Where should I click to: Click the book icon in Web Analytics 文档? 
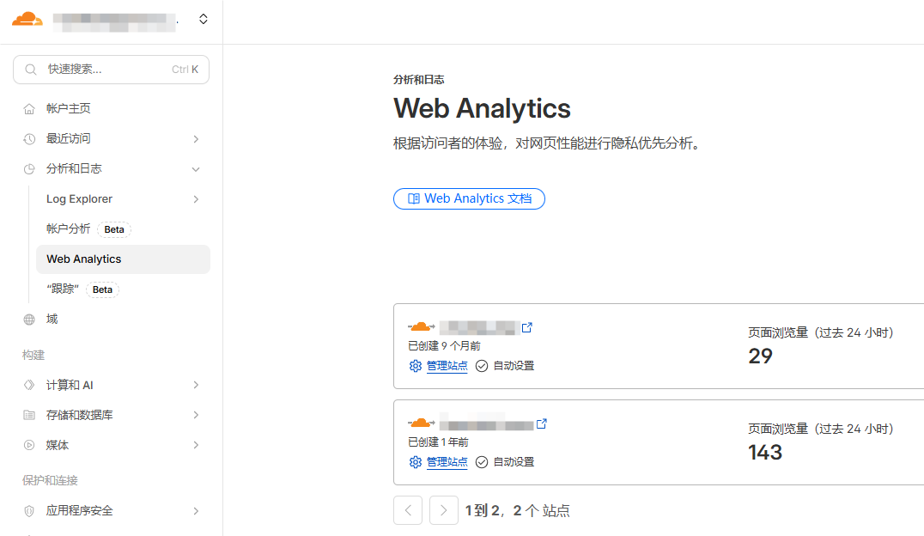(x=414, y=198)
